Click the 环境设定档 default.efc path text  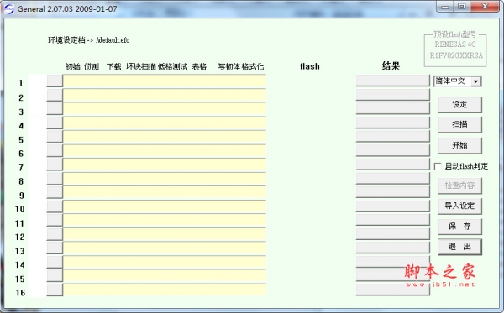click(88, 40)
